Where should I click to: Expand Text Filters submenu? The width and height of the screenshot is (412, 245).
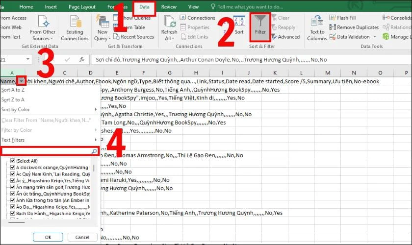49,140
